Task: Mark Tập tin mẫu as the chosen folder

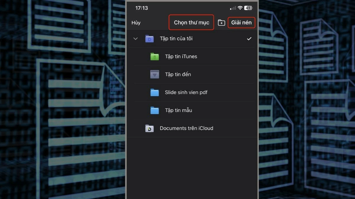Action: [x=178, y=110]
